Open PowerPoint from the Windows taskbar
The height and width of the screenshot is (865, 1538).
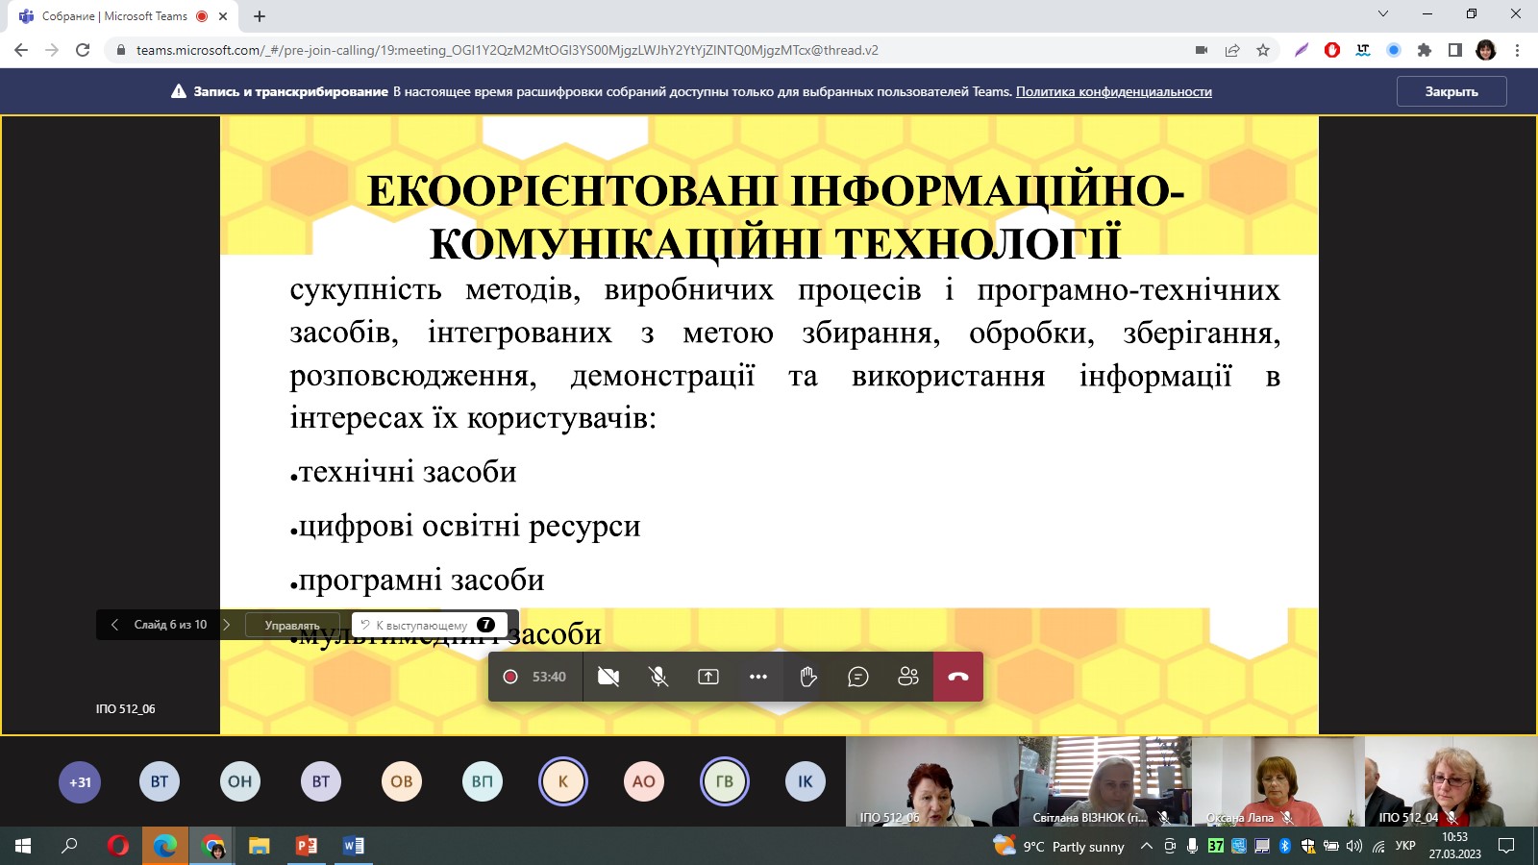click(307, 846)
